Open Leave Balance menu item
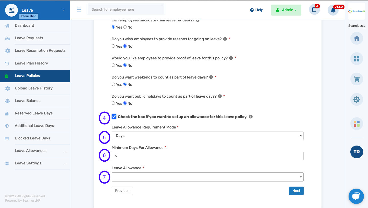 pos(28,101)
